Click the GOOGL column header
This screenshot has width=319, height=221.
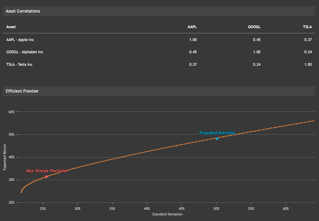click(x=254, y=27)
